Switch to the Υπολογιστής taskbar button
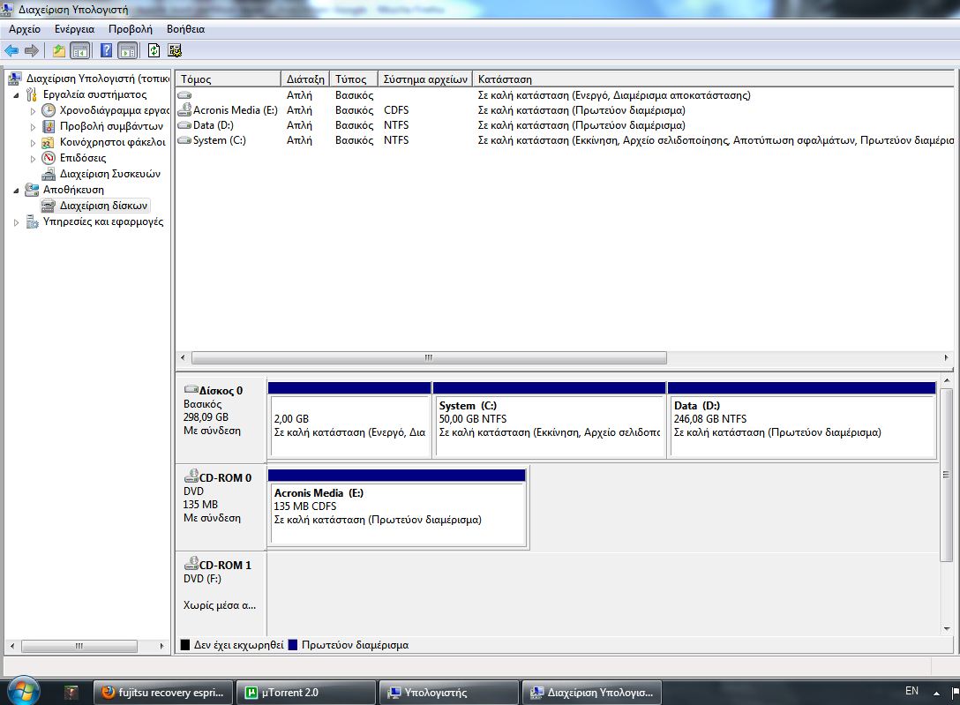The image size is (960, 705). (448, 692)
